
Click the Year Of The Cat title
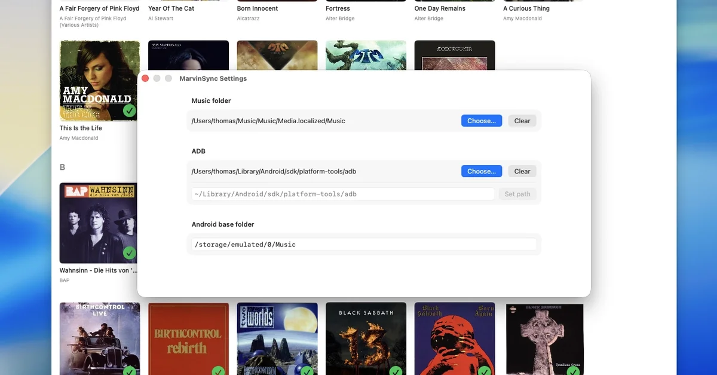(171, 8)
